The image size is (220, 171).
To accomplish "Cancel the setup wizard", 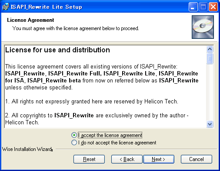I will [x=197, y=159].
